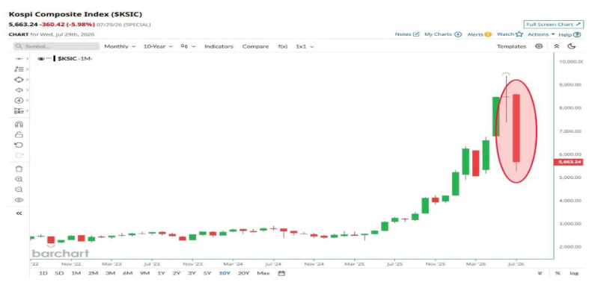Toggle dark mode moon icon

pos(571,46)
